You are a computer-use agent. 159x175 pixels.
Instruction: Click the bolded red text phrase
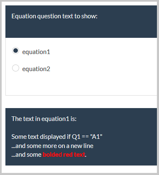coord(64,155)
